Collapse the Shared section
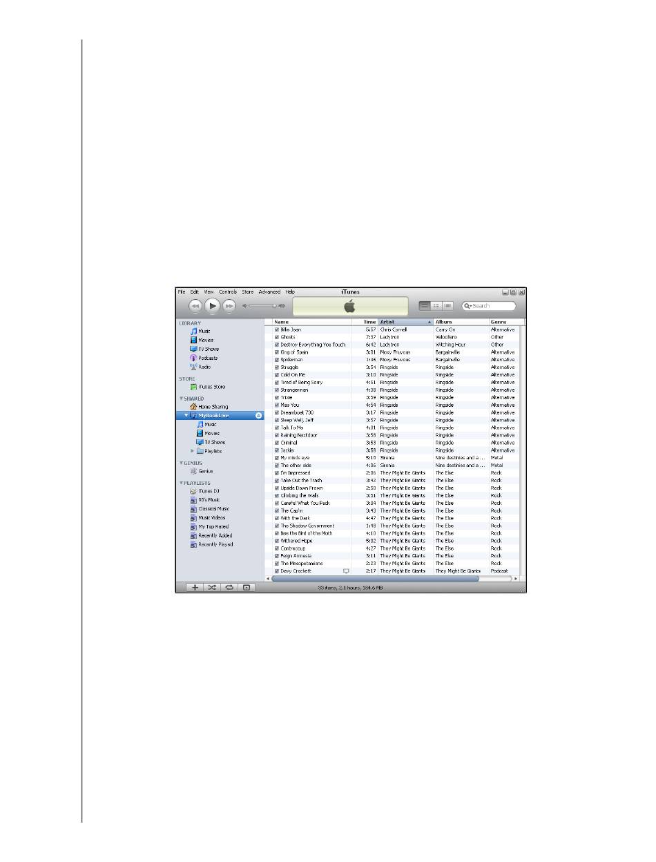 click(181, 399)
